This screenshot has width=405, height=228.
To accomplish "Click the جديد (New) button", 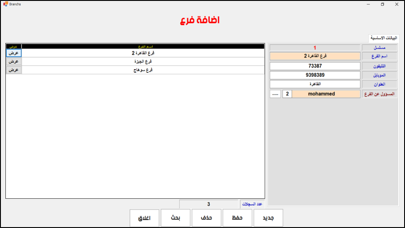I will 268,218.
